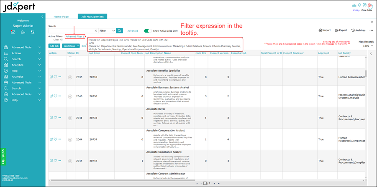Click the red logout icon
Viewport: 377px width, 187px height.
point(370,5)
